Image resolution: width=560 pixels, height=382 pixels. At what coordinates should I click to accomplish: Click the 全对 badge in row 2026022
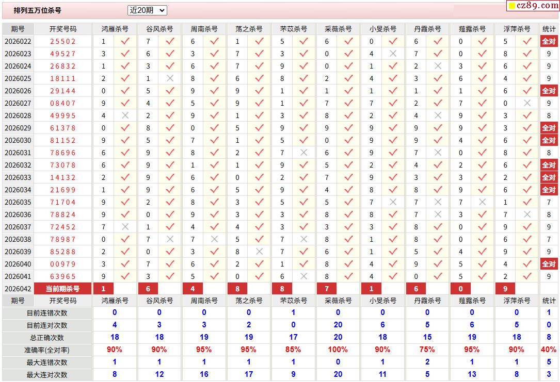549,41
